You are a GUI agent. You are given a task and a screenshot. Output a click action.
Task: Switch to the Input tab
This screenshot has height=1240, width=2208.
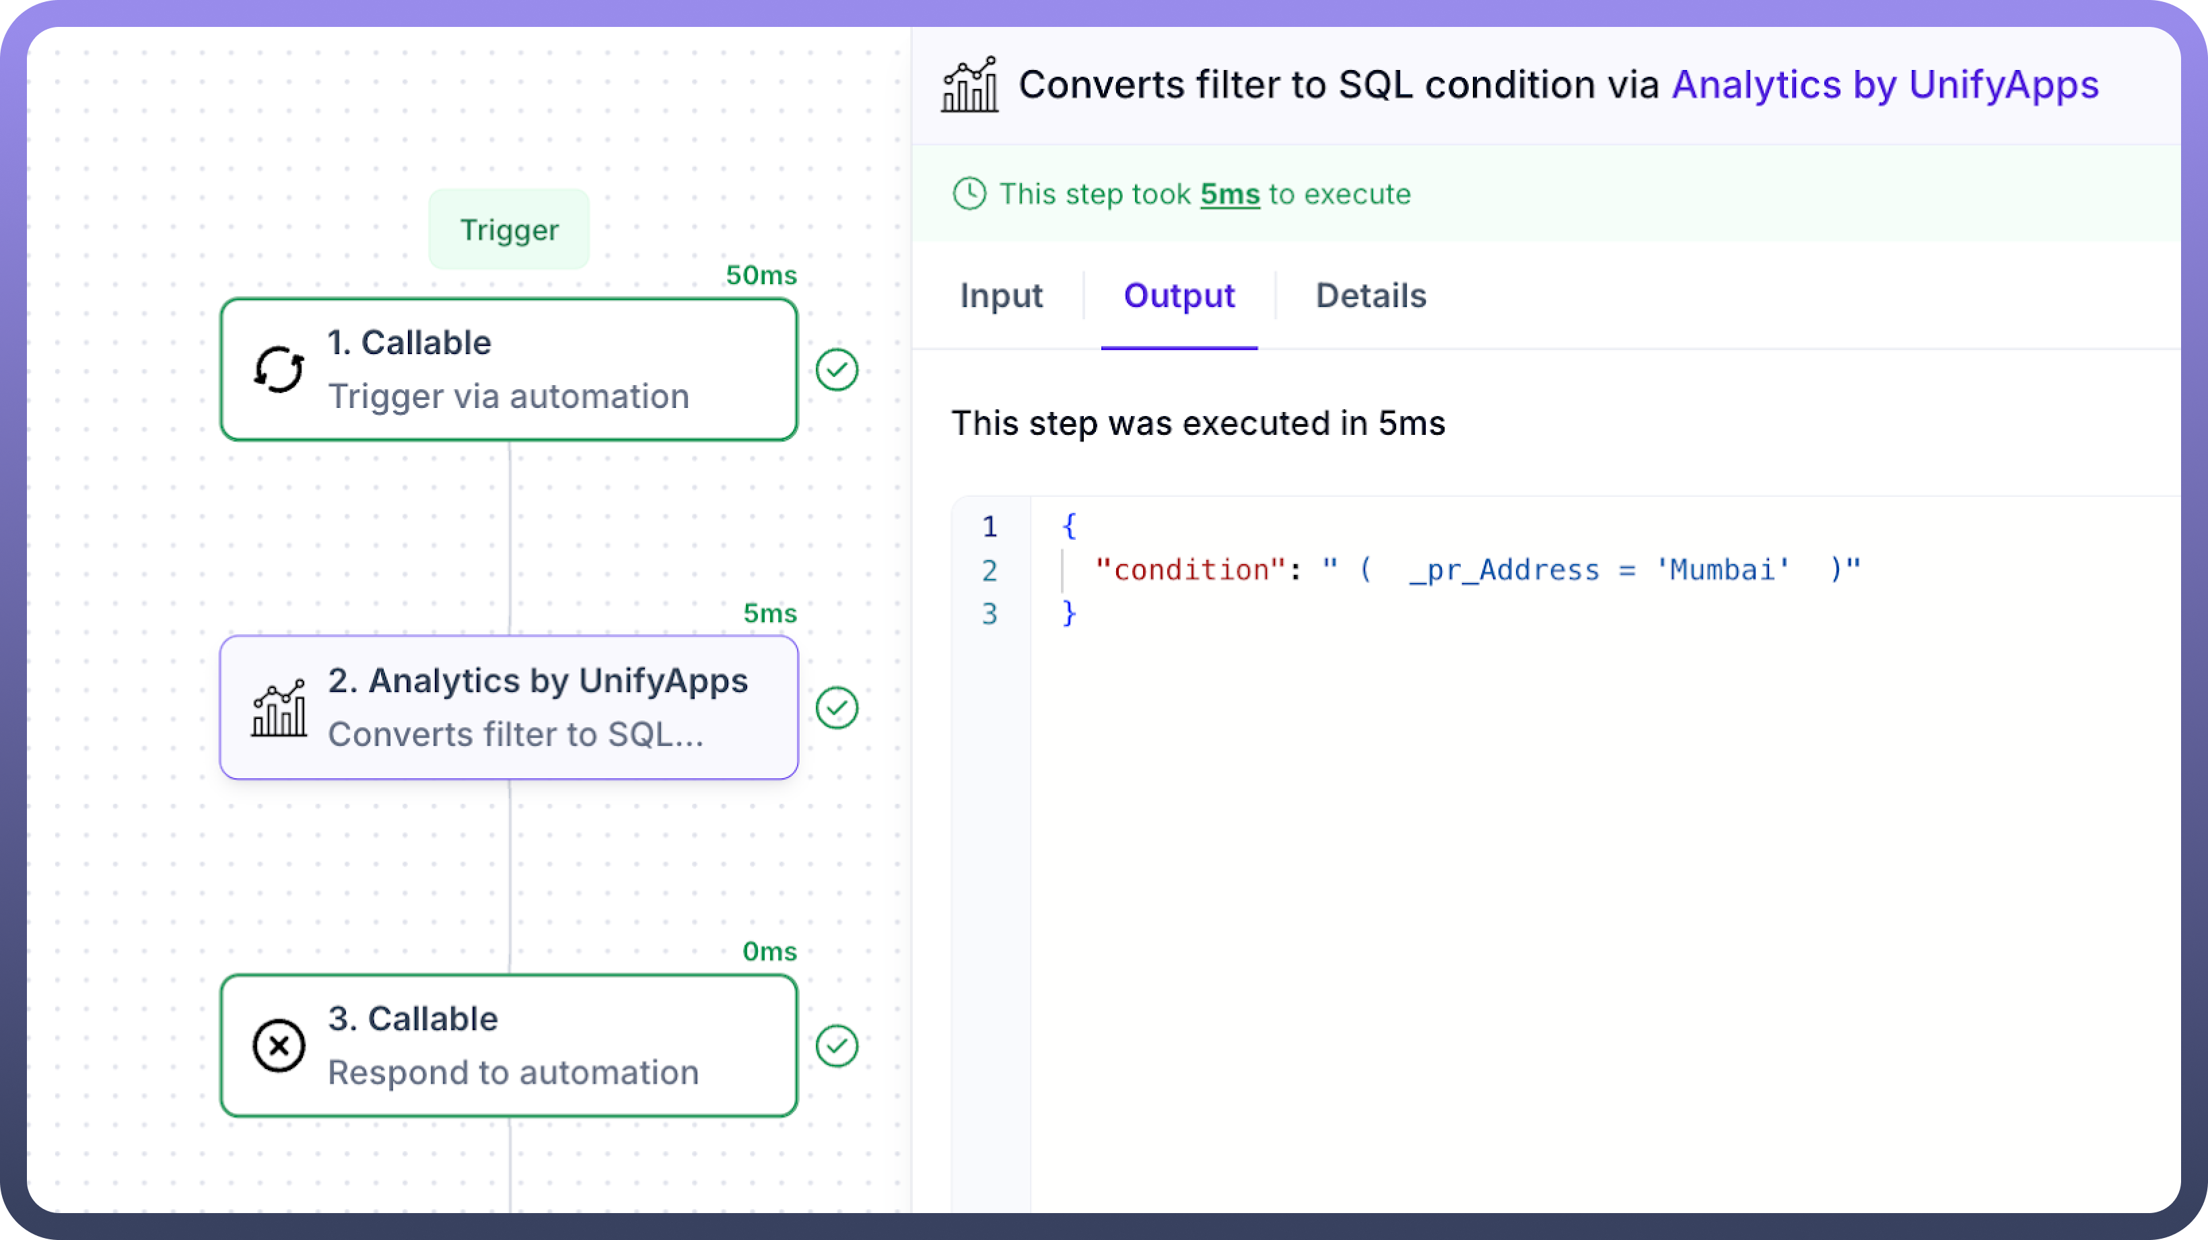[1000, 296]
